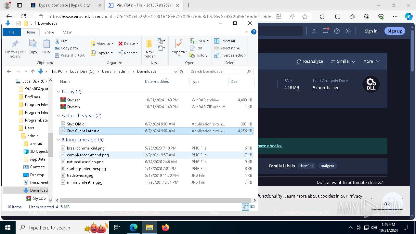Switch to the Bypass complete browser tab

[66, 5]
